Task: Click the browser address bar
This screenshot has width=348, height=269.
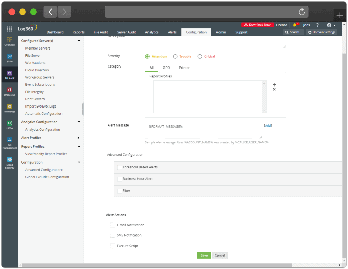Action: pos(206,12)
